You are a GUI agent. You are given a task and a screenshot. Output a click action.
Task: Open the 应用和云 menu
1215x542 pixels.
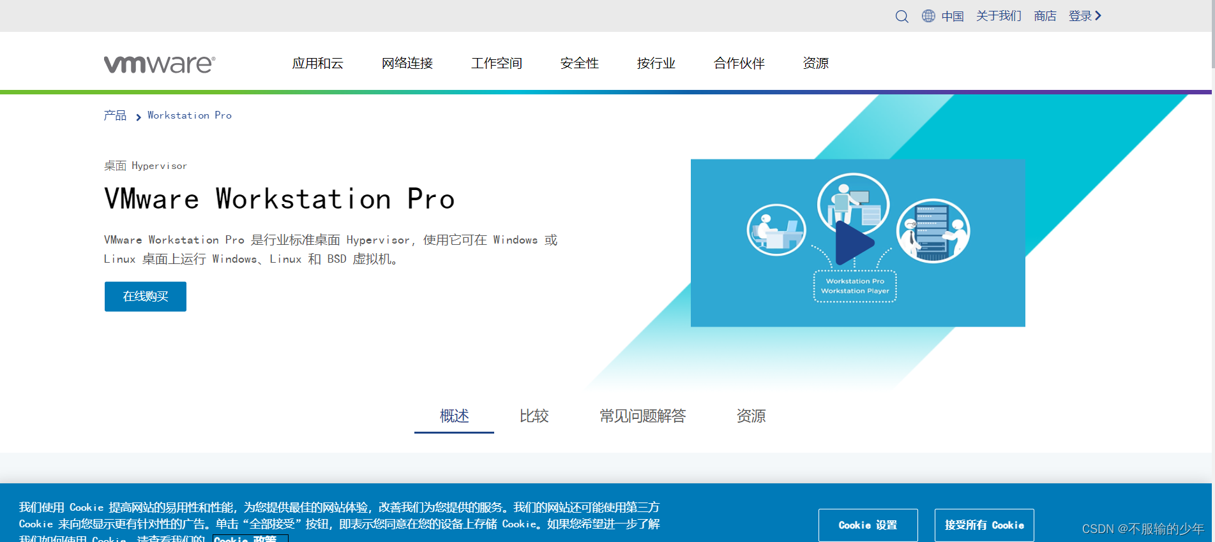(x=318, y=63)
